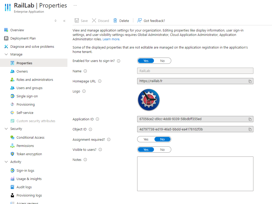Click the Learn more link
Viewport: 272px width, 204px height.
click(111, 39)
